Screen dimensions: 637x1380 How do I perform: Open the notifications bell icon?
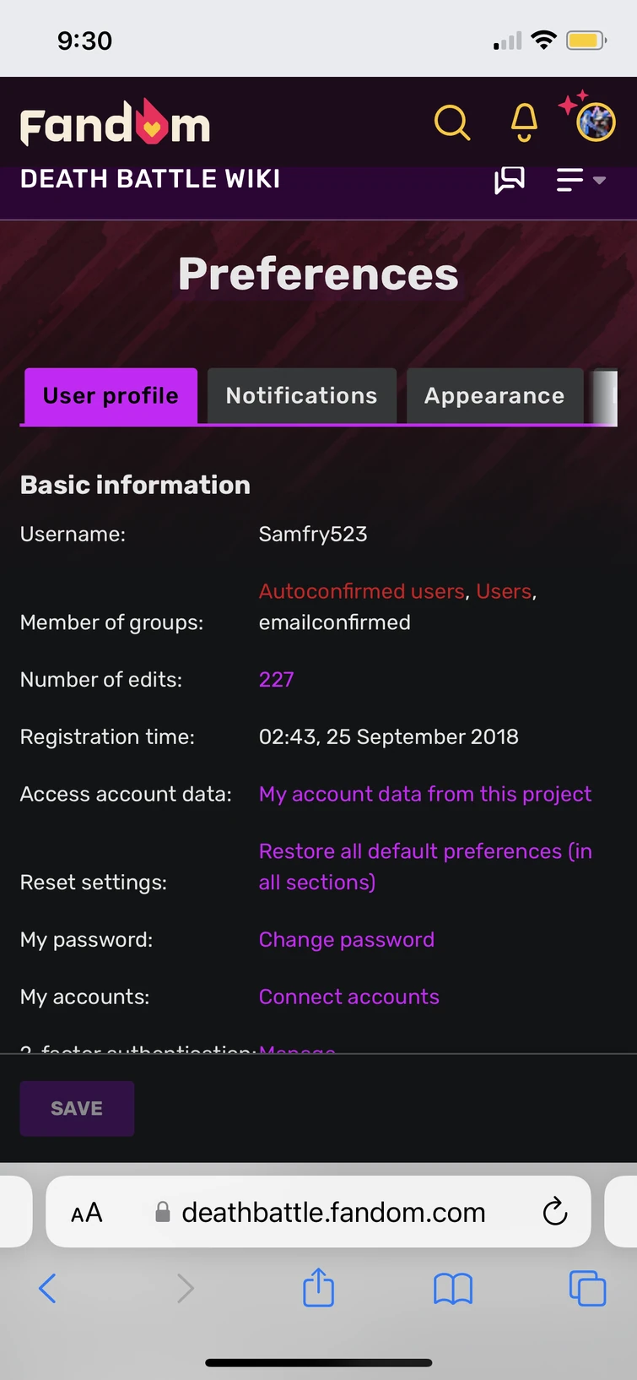click(524, 123)
